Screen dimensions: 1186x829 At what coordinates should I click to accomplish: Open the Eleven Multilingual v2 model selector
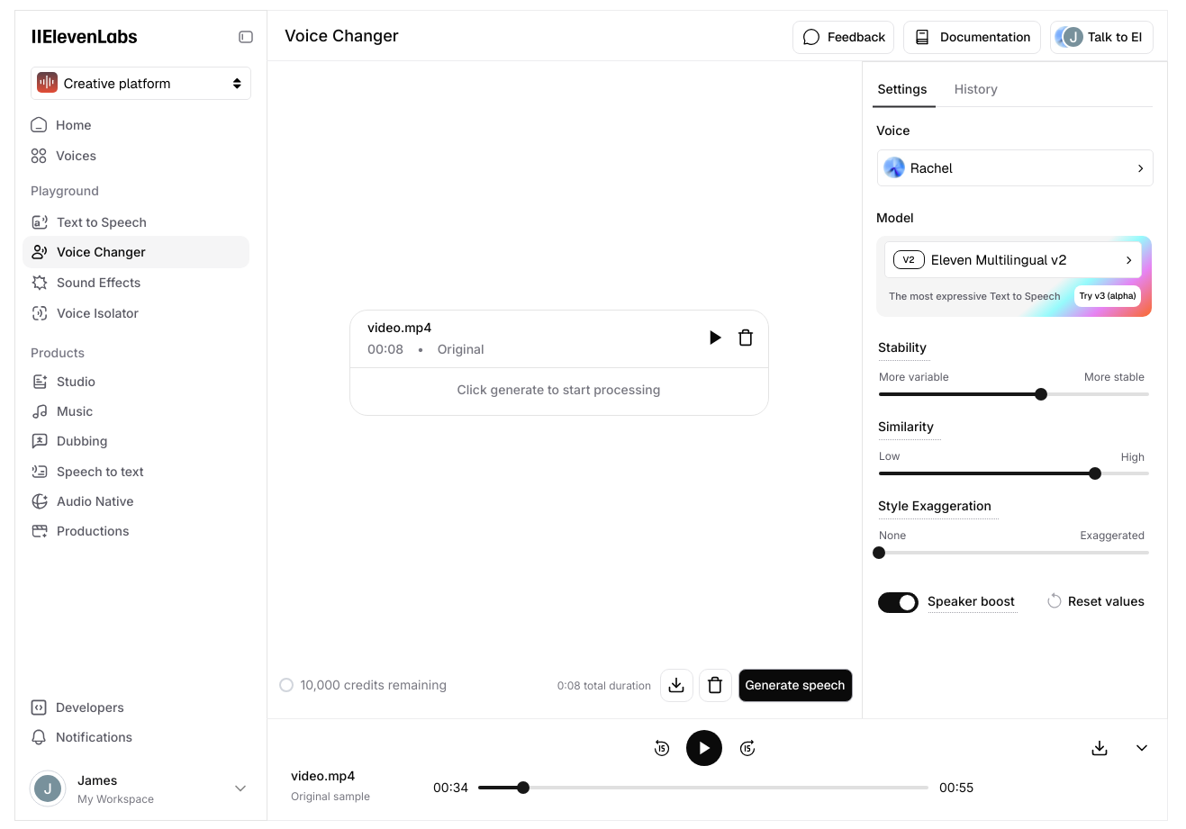(x=1013, y=260)
